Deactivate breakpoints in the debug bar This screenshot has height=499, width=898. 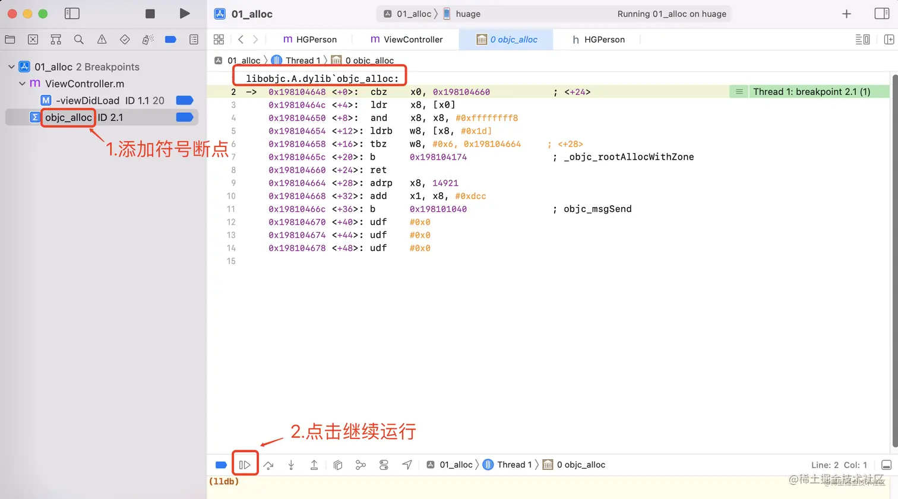tap(221, 465)
